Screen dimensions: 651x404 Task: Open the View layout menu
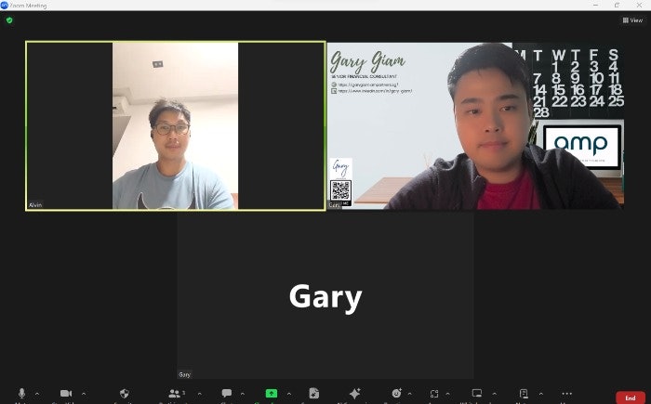pyautogui.click(x=631, y=20)
